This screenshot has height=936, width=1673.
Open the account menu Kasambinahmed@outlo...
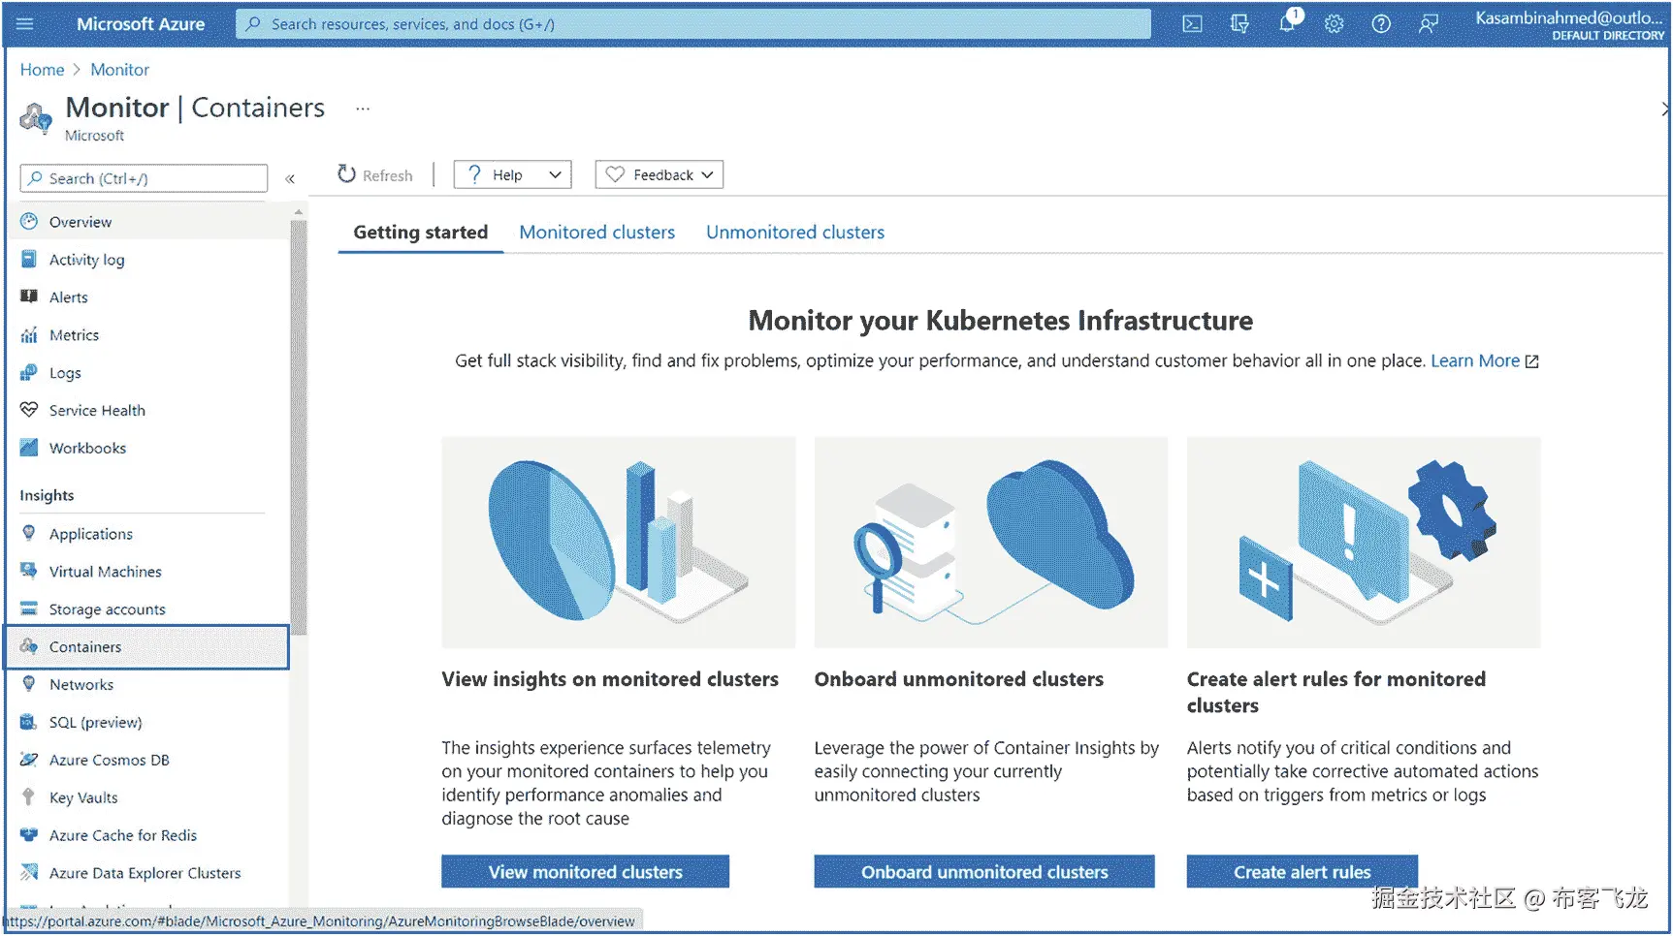[1569, 24]
